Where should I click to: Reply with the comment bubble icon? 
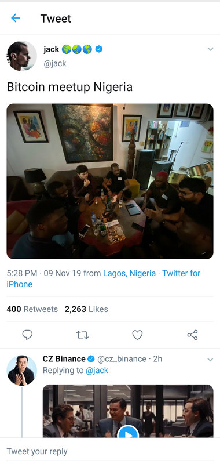click(x=27, y=335)
